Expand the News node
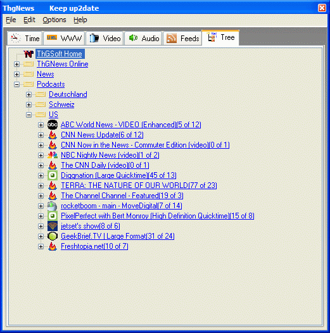This screenshot has height=333, width=330. coord(17,74)
